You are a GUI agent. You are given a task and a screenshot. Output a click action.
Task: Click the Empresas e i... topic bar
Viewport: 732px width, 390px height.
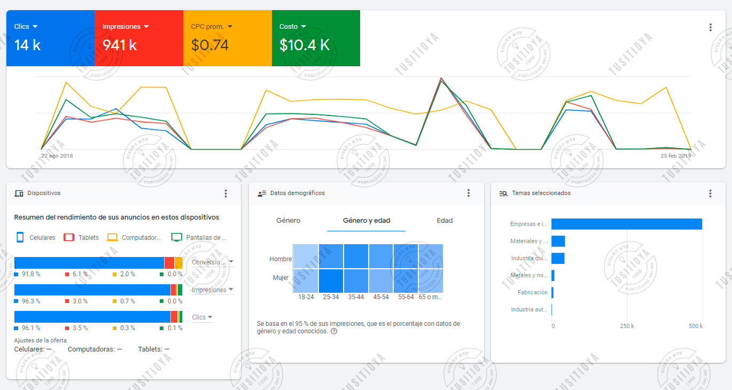tap(627, 224)
